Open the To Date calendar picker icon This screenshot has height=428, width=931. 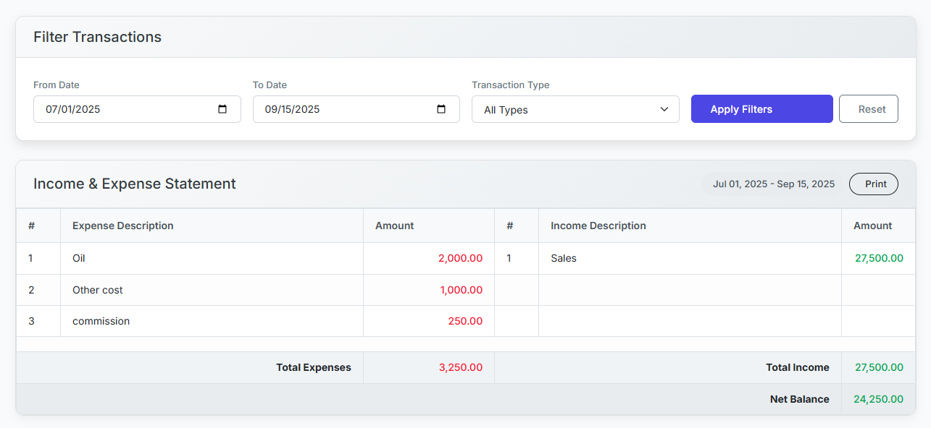coord(441,109)
